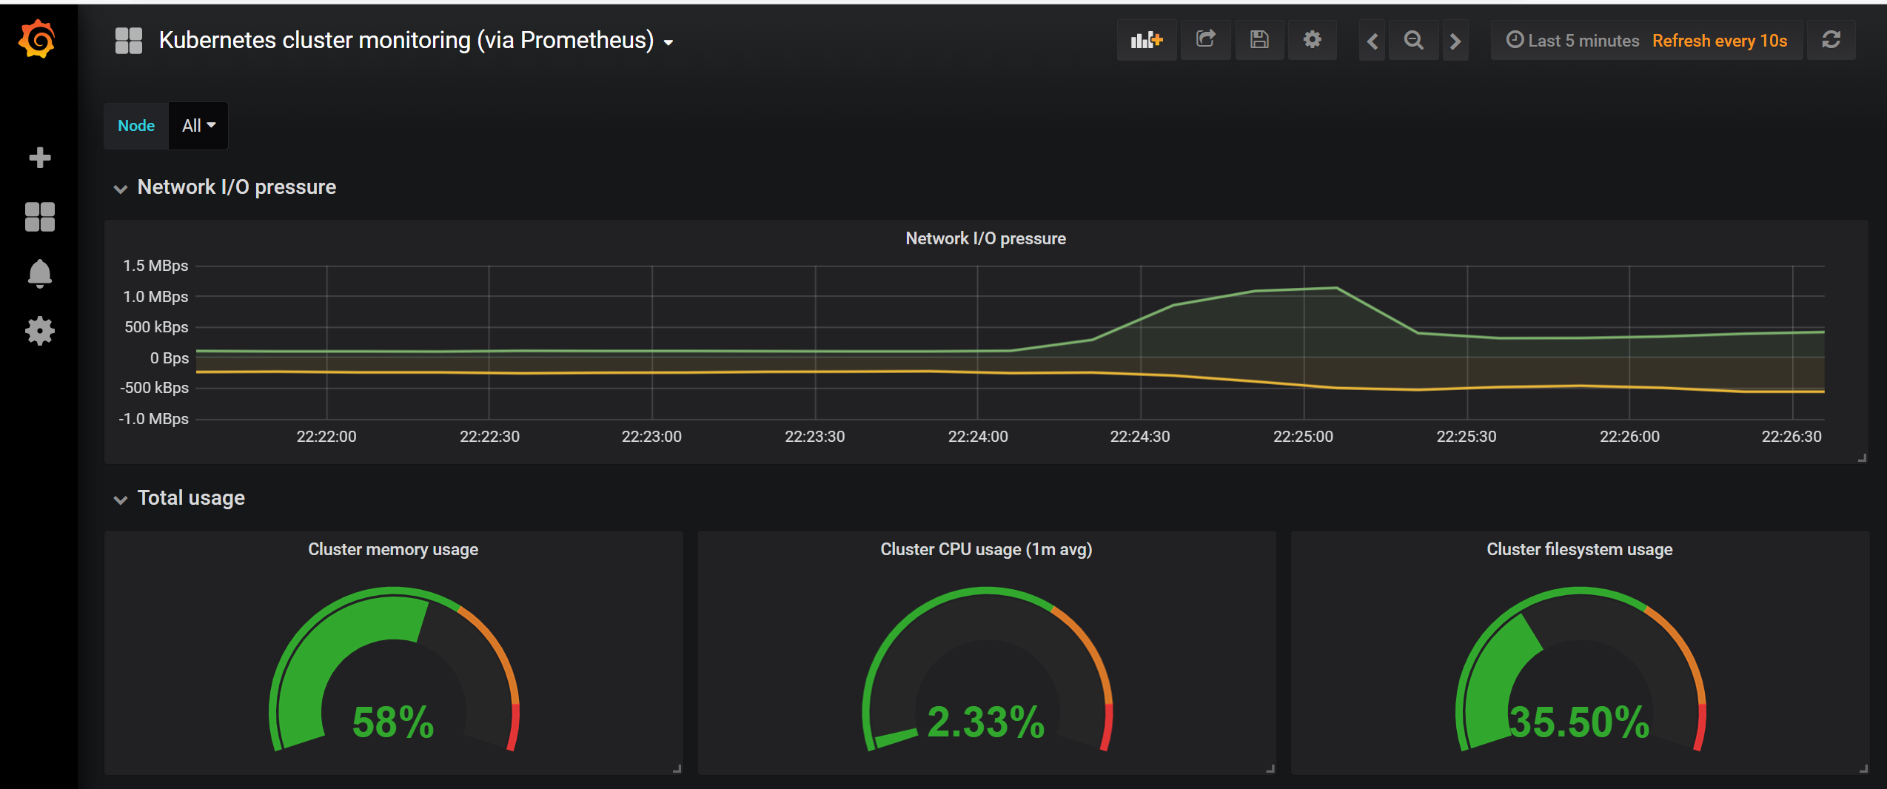Click the dashboard grid icon beside title
Viewport: 1887px width, 789px height.
[129, 41]
